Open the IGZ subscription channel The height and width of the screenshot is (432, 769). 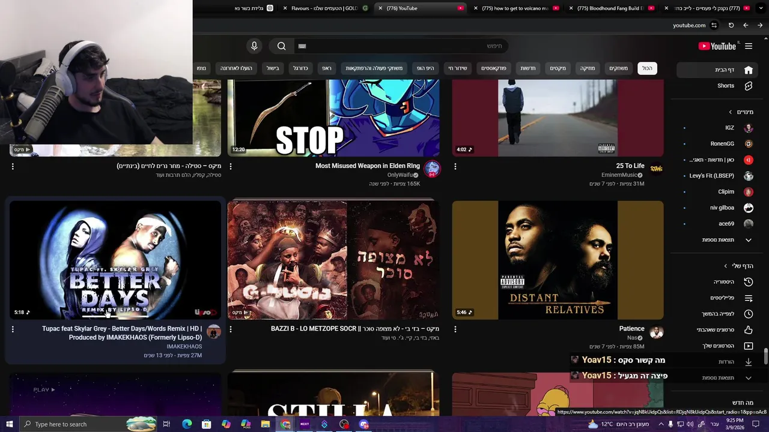click(x=716, y=128)
